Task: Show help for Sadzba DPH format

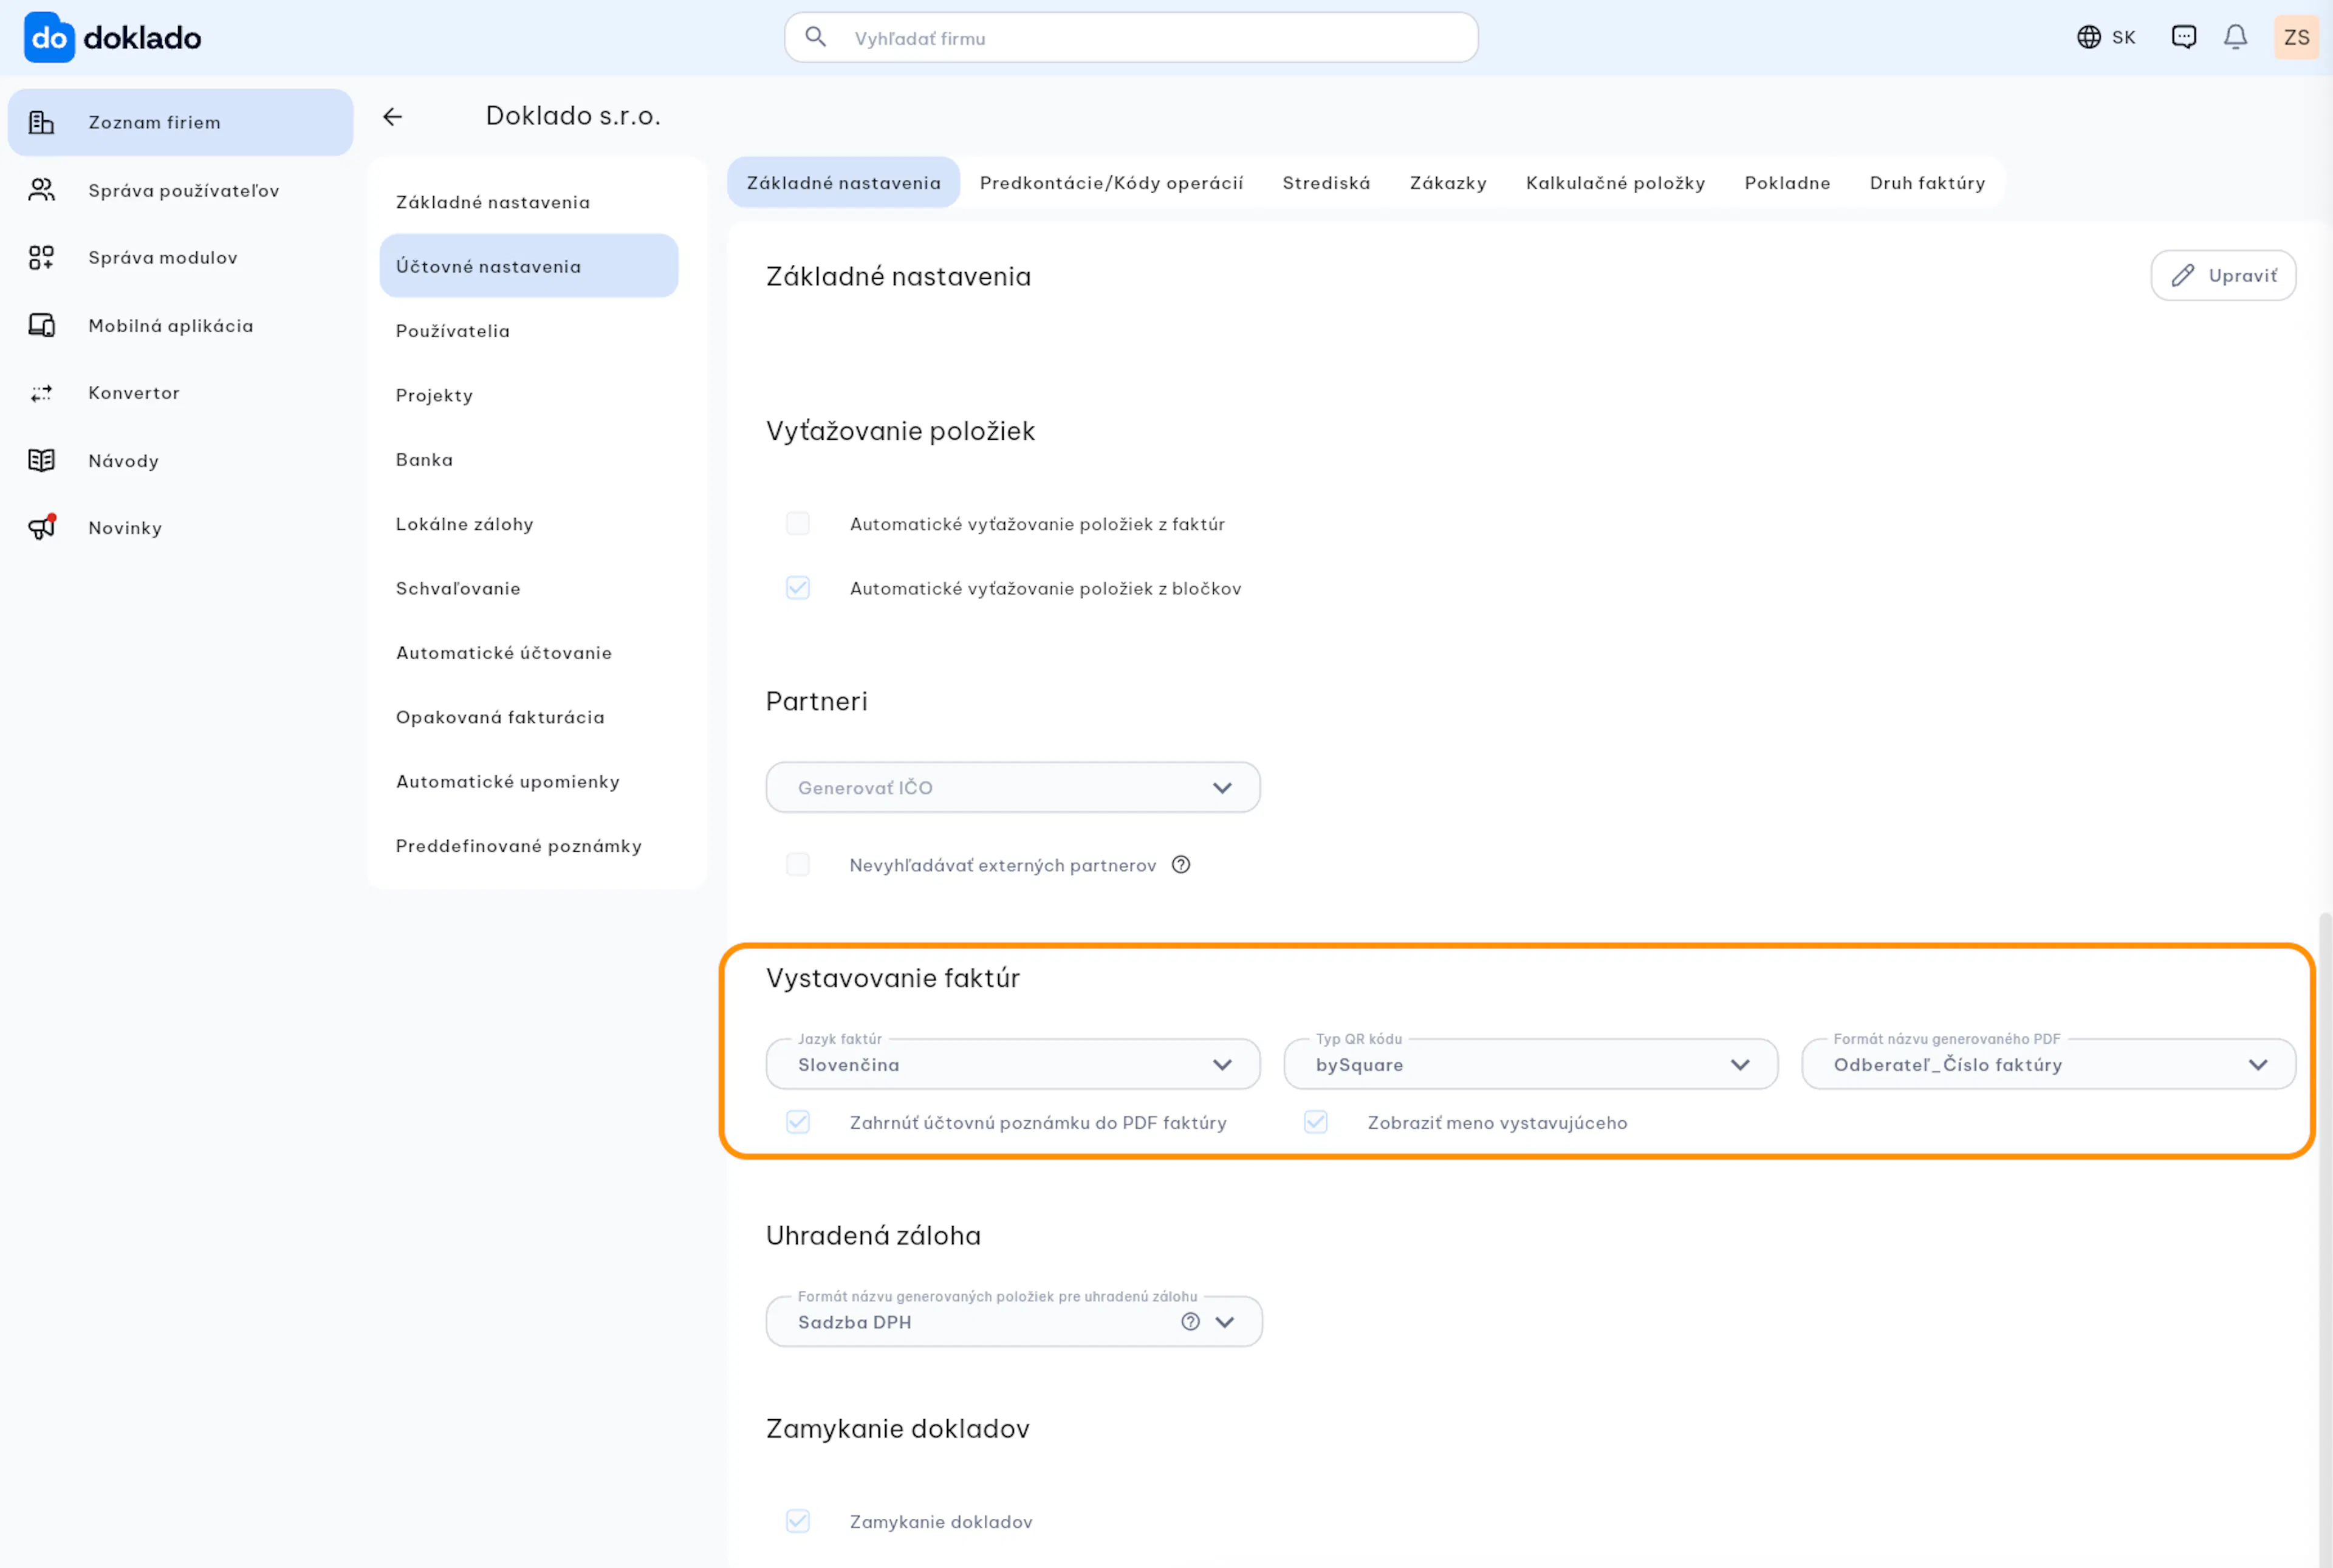Action: tap(1190, 1322)
